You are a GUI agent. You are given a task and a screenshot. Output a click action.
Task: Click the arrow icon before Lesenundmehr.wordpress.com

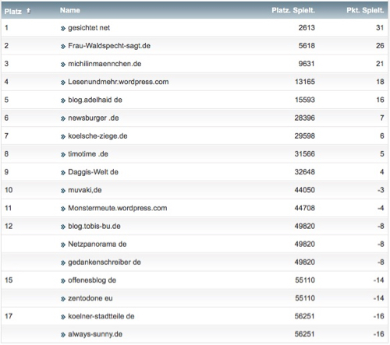[63, 83]
